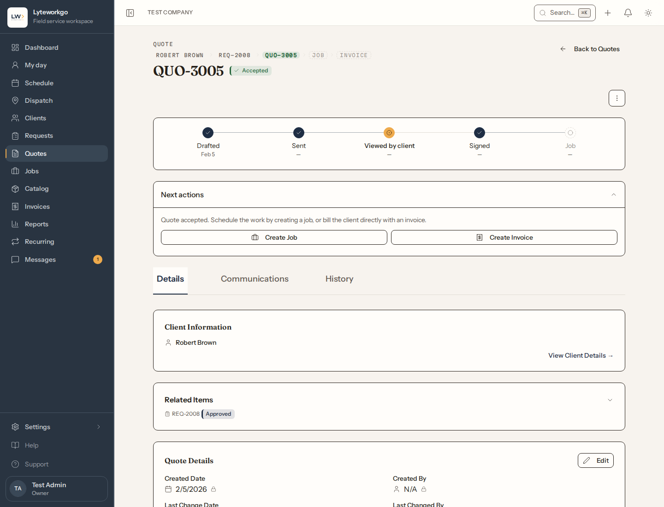Screen dimensions: 664x507
Task: Switch to the Communications tab
Action: (255, 279)
